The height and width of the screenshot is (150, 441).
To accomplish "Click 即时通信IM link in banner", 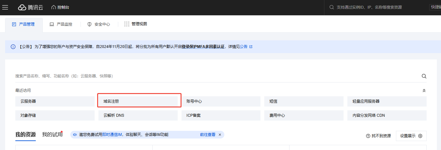I will click(x=112, y=135).
